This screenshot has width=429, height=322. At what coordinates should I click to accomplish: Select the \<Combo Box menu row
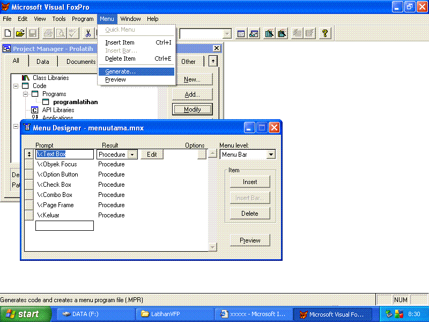55,195
